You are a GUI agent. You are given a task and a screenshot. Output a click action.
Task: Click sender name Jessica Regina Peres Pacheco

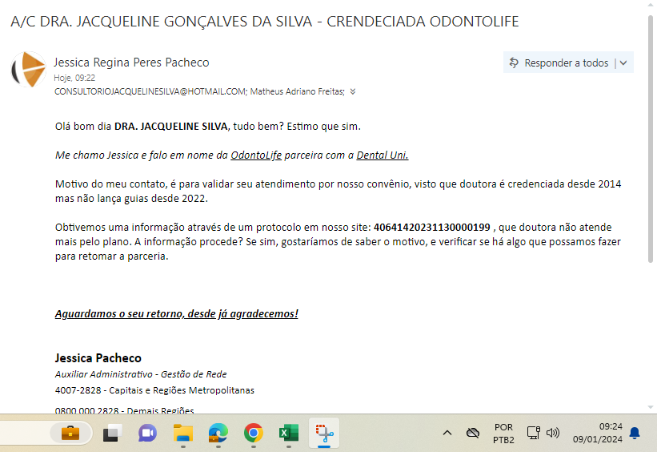[x=131, y=63]
